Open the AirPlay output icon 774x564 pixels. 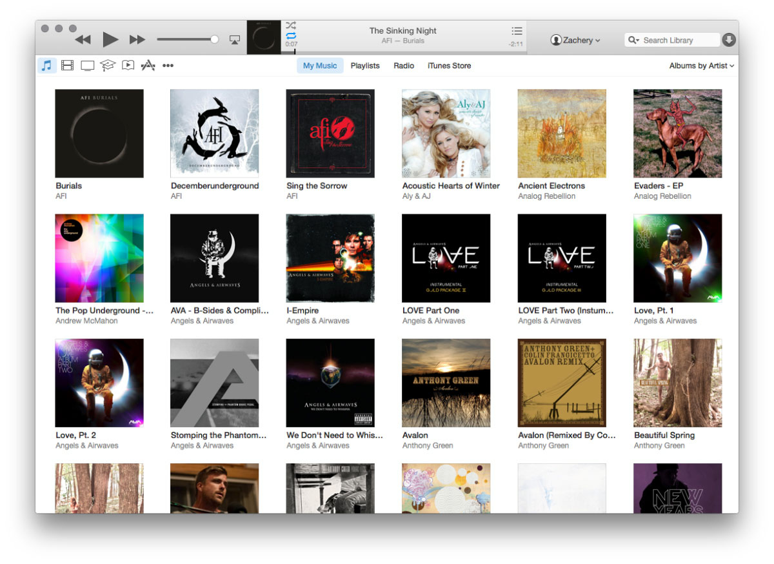coord(235,40)
